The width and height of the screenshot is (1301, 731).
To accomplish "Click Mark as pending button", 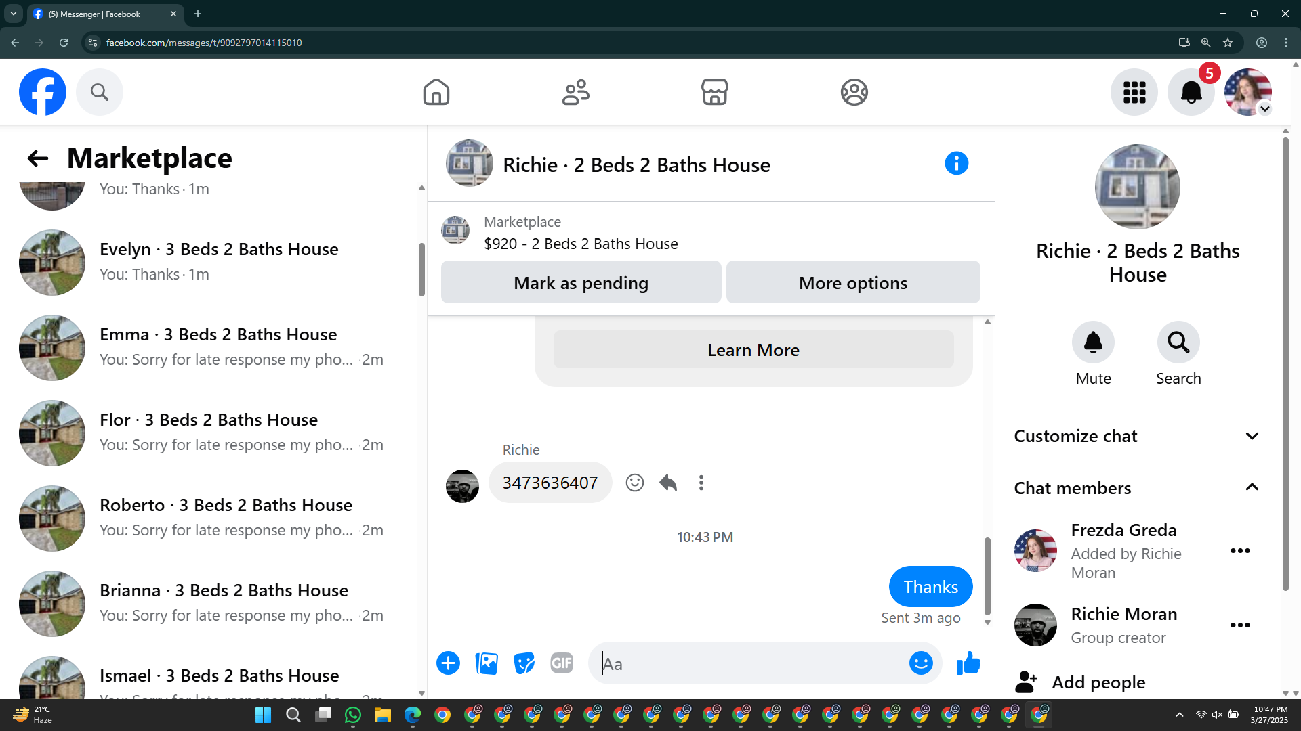I will [581, 282].
